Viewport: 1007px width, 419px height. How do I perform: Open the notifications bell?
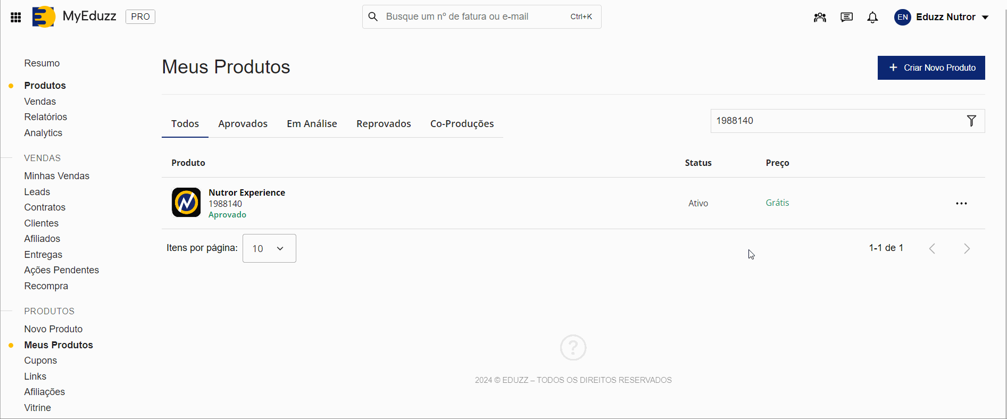[872, 17]
